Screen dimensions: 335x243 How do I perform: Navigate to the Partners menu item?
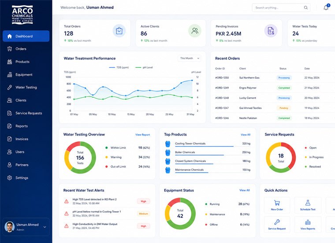pyautogui.click(x=26, y=165)
